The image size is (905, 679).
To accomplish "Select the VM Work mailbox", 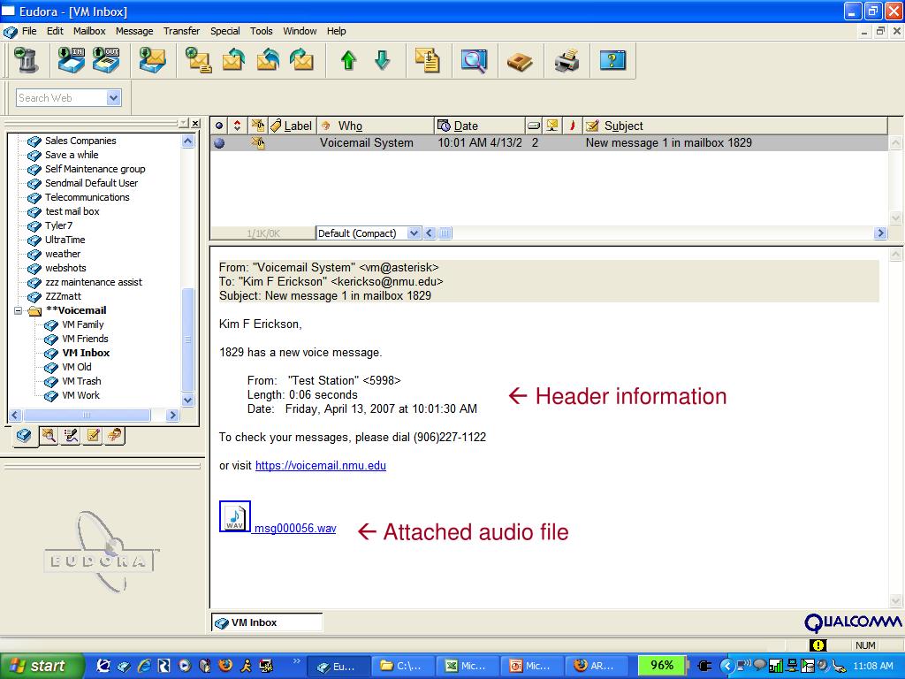I will (x=80, y=395).
